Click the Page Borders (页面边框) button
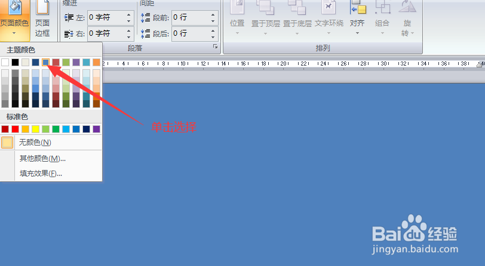The width and height of the screenshot is (485, 266). pyautogui.click(x=42, y=18)
